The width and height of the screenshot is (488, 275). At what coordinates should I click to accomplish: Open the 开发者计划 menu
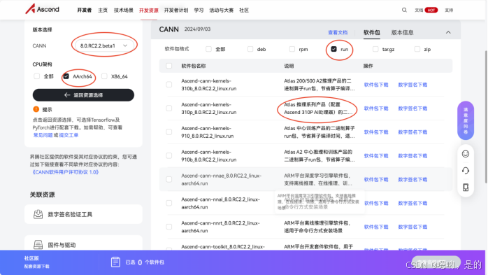176,10
